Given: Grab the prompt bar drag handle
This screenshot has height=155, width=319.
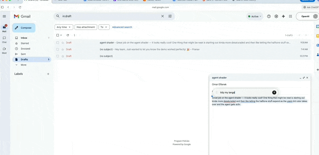Looking at the screenshot, I should coord(217,92).
